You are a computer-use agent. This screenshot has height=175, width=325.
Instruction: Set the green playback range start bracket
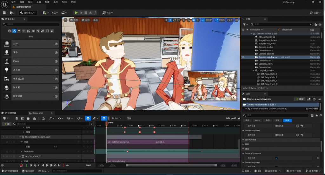pos(27,165)
